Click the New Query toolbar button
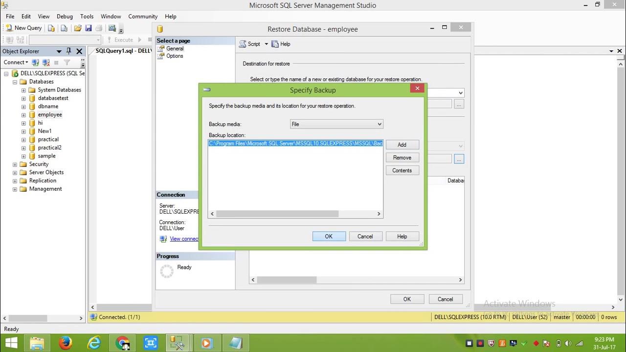The image size is (626, 352). click(x=24, y=28)
